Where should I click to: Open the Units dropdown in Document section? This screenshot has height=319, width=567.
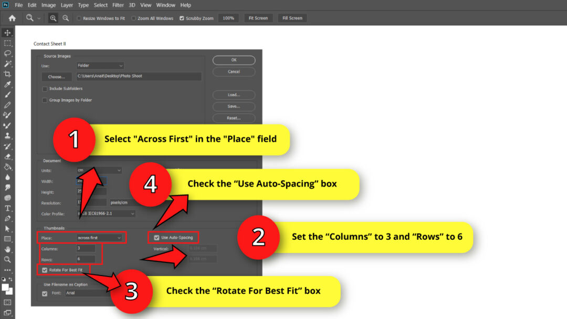[99, 170]
